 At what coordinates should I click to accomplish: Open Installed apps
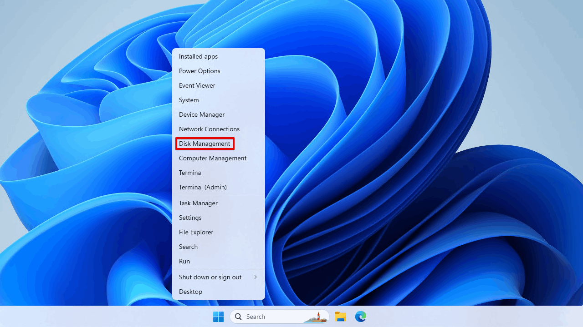click(x=198, y=56)
